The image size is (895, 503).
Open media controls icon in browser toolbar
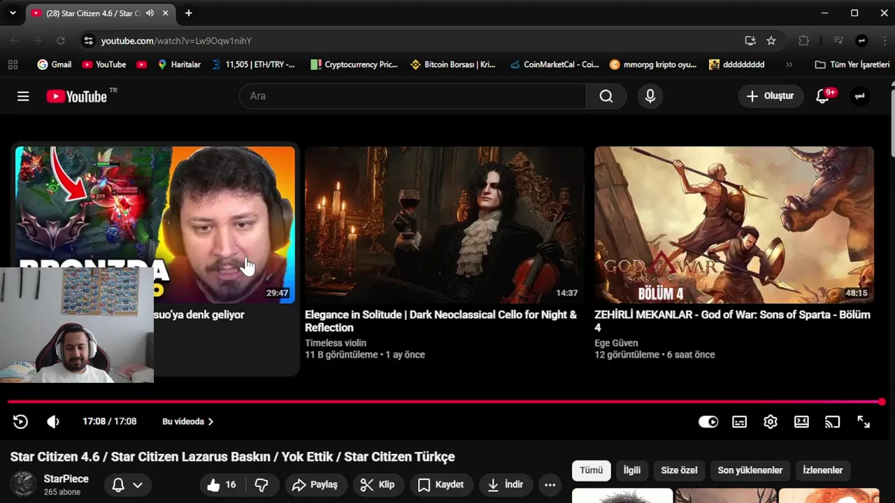pyautogui.click(x=838, y=41)
